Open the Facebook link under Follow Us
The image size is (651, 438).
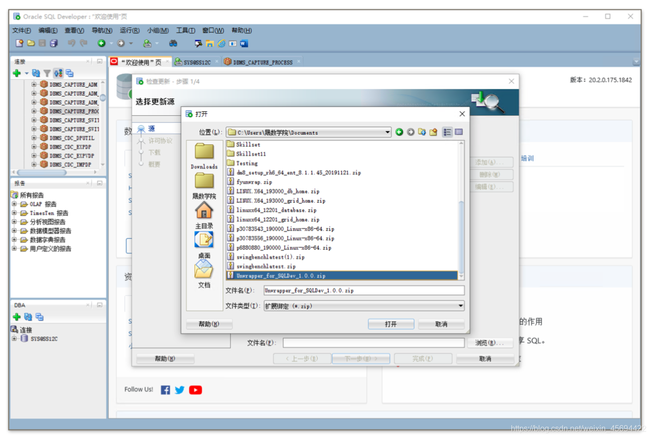(165, 390)
